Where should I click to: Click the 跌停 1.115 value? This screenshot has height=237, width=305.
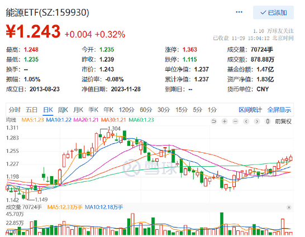click(190, 60)
